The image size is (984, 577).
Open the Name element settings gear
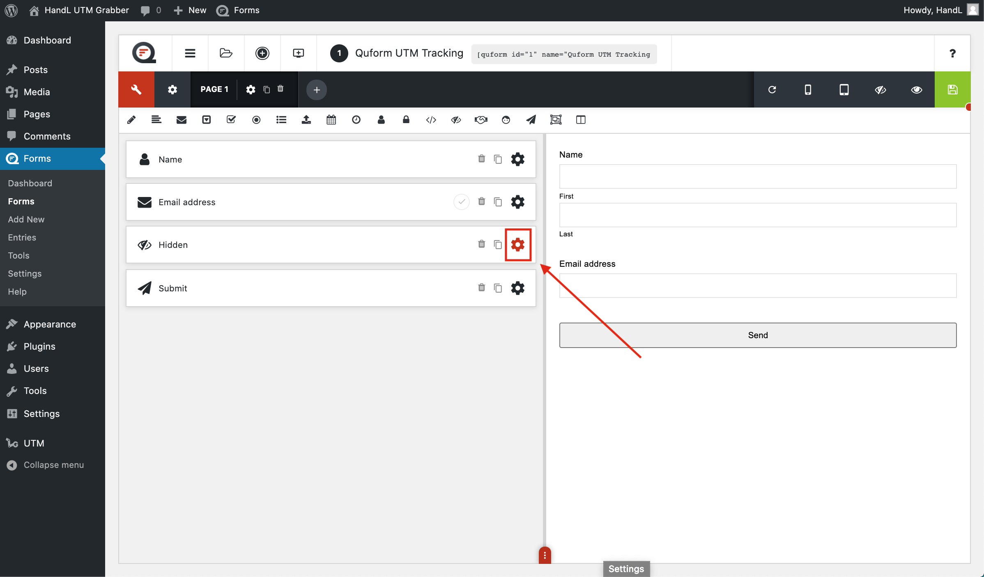(x=518, y=159)
